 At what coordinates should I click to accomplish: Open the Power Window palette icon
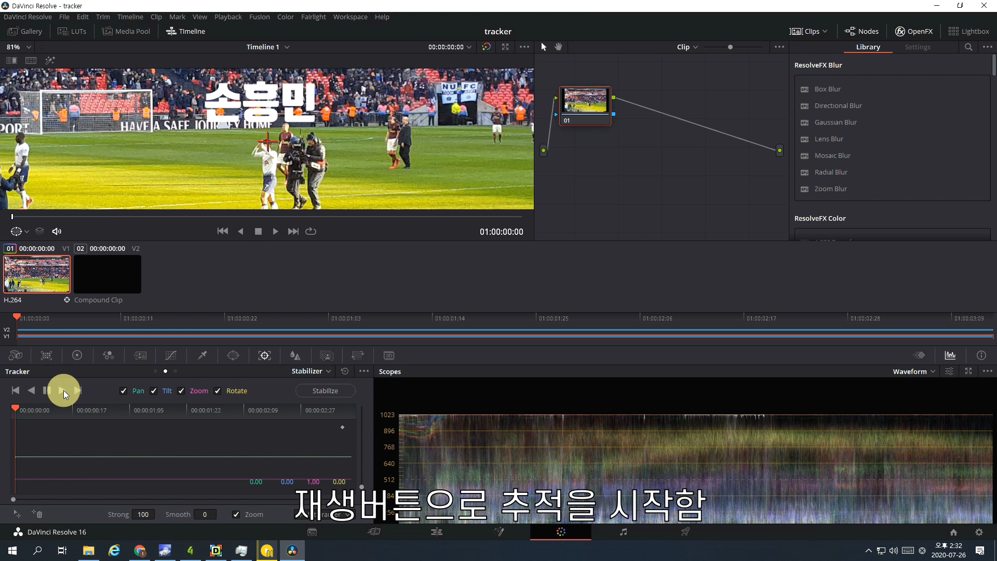pyautogui.click(x=233, y=355)
